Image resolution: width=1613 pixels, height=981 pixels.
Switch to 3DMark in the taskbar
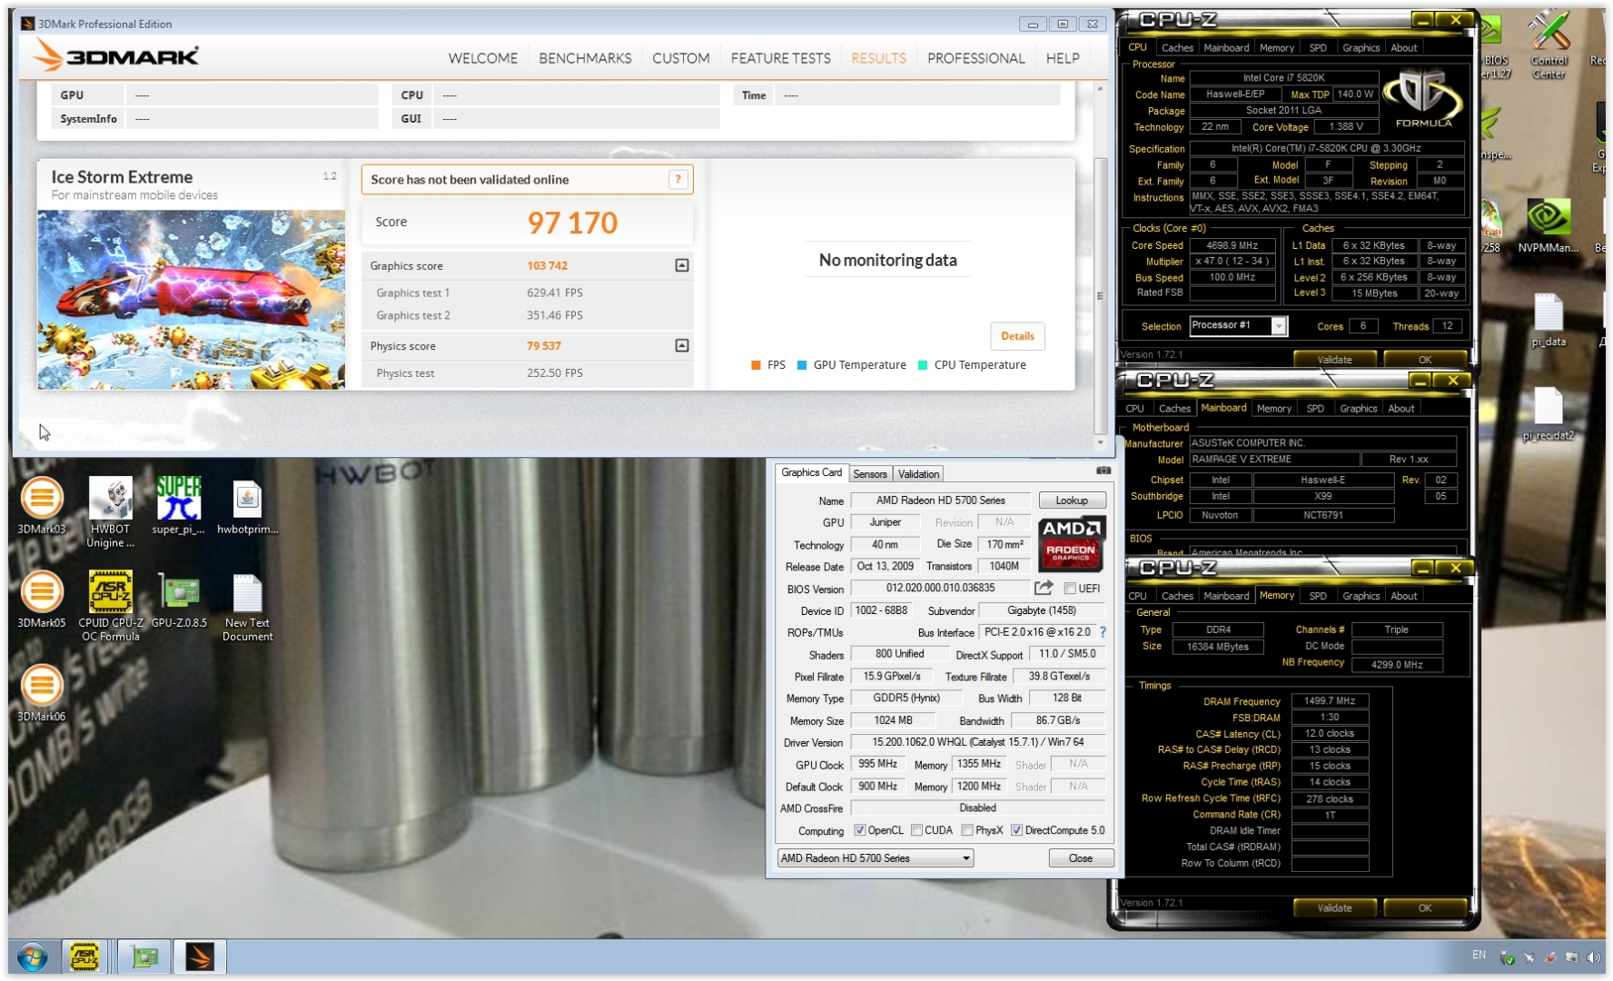pos(200,956)
